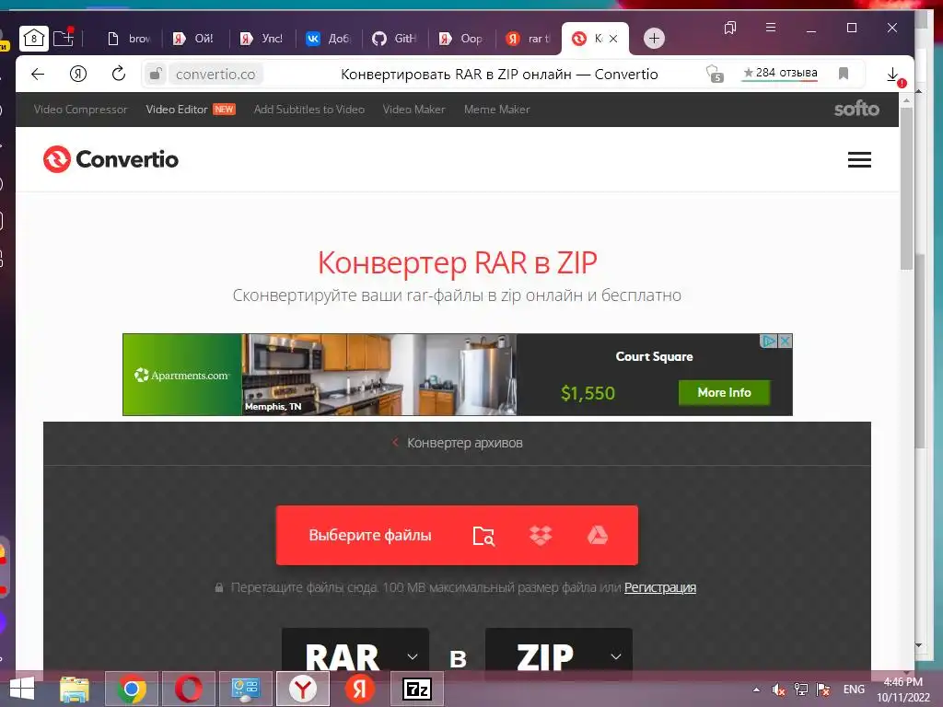Reload the page with refresh icon
Viewport: 943px width, 707px height.
119,74
